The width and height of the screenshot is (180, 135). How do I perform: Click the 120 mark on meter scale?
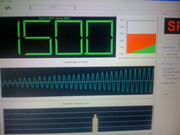click(x=121, y=54)
